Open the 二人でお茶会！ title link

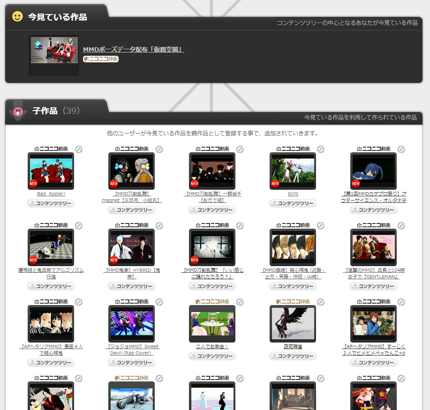[x=212, y=347]
